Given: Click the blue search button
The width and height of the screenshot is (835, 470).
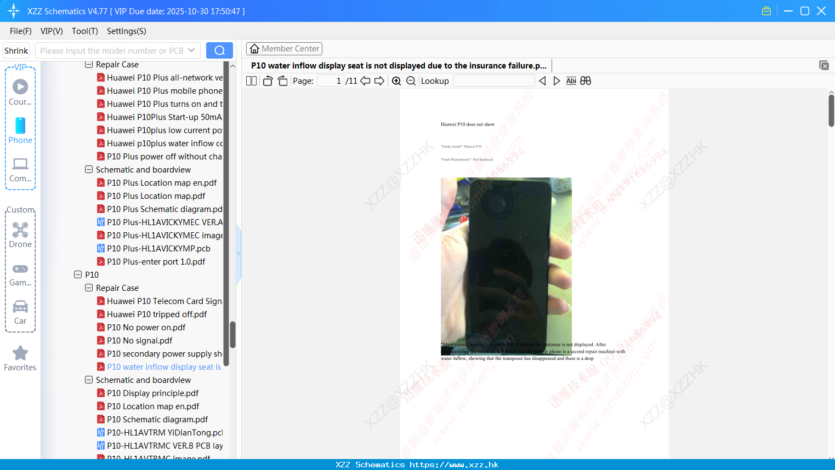Looking at the screenshot, I should point(219,50).
